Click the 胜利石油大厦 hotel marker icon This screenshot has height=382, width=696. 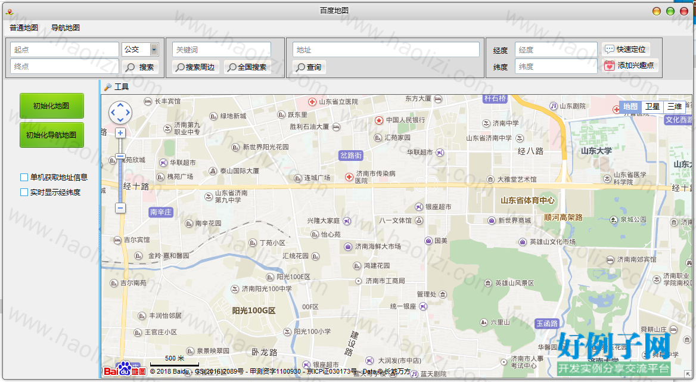pyautogui.click(x=336, y=127)
